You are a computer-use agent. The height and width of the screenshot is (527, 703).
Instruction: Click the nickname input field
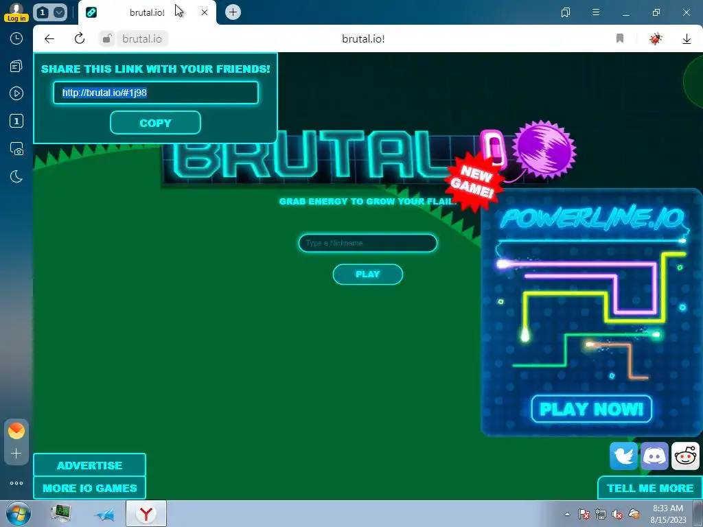pos(368,243)
